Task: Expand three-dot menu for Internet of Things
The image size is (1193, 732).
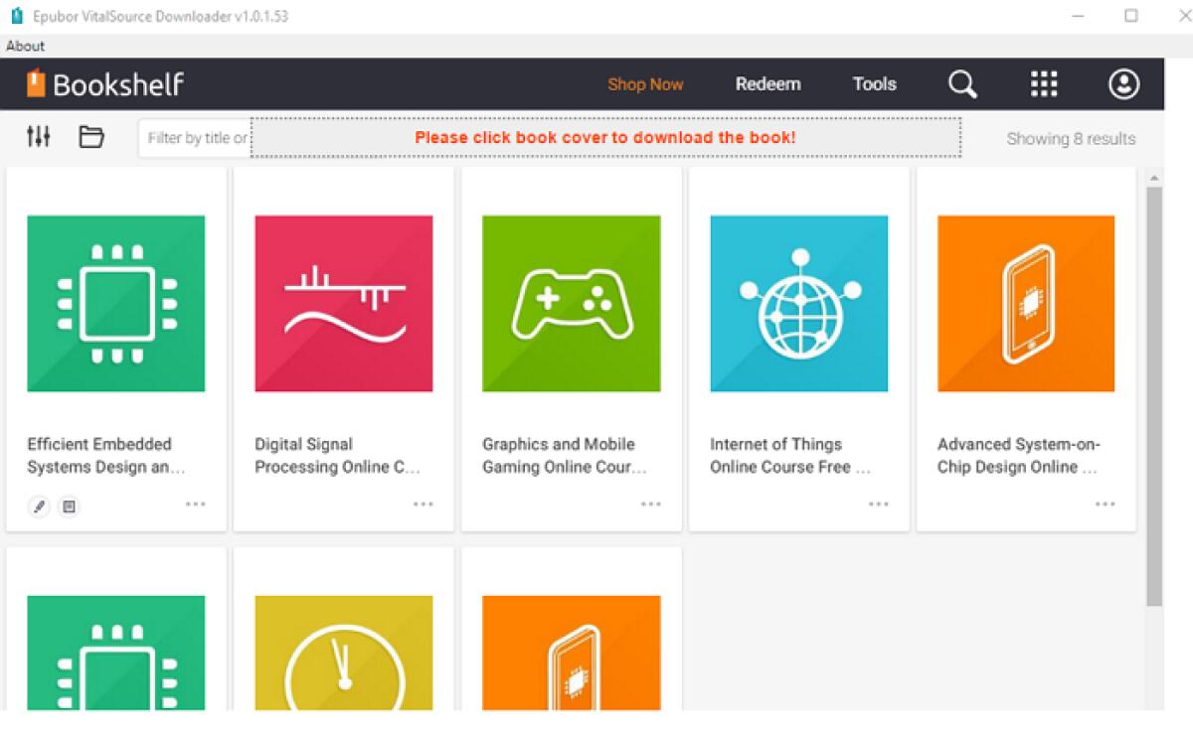Action: (879, 505)
